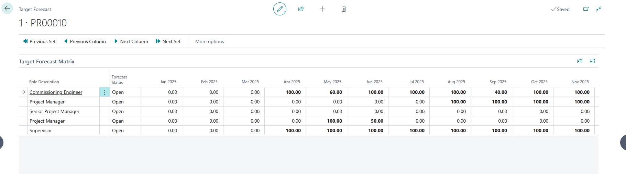Click the matrix section share icon
The height and width of the screenshot is (174, 626).
click(580, 61)
